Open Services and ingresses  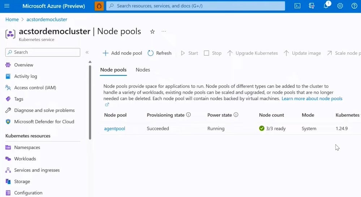(37, 170)
